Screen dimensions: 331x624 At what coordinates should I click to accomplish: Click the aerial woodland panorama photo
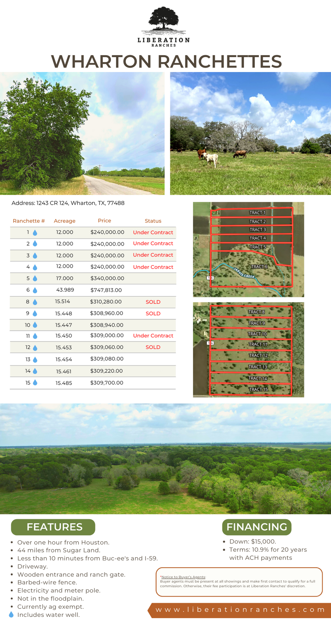[165, 459]
